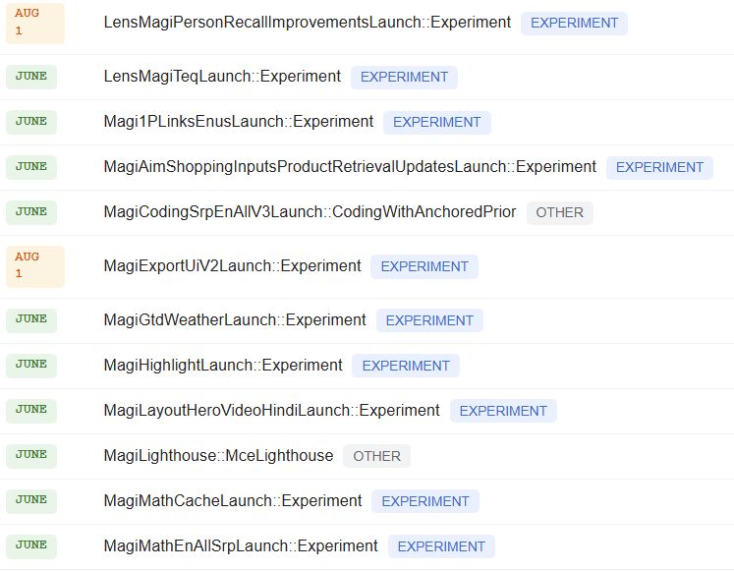
Task: Open LensMagiPersonRecallImprovementsLaunch::Experiment entry
Action: pyautogui.click(x=308, y=23)
